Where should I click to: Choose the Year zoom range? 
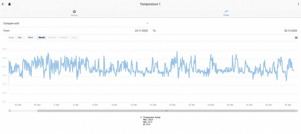coord(74,37)
